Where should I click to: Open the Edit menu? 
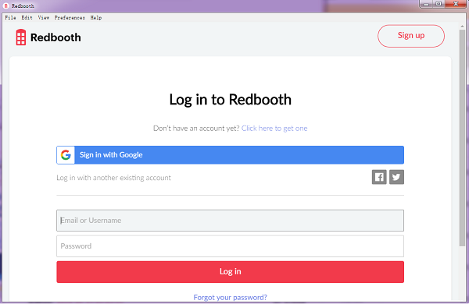tap(27, 18)
